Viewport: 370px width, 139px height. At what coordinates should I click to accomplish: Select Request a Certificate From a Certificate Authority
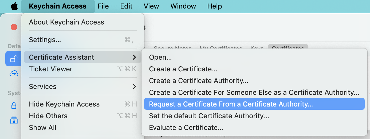pos(231,104)
